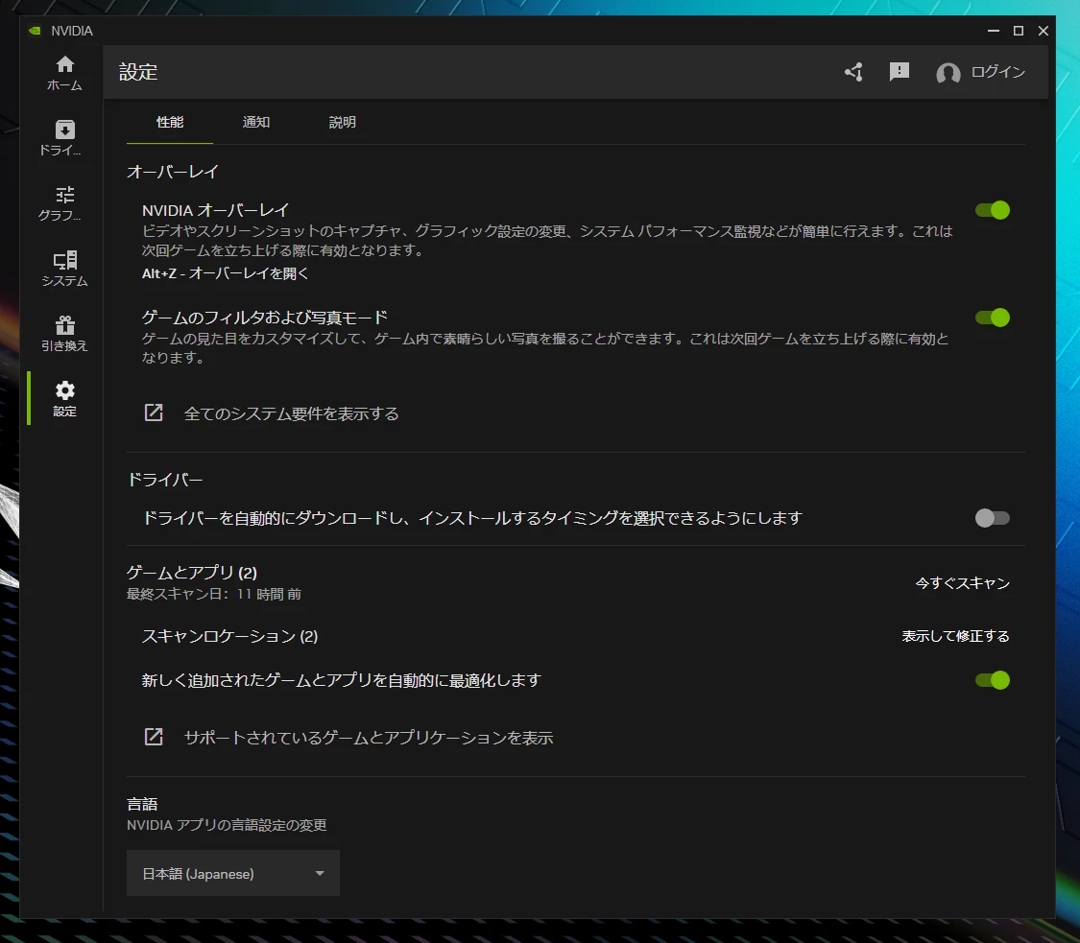Viewport: 1080px width, 943px height.
Task: Disable the NVIDIA オーバーレイ toggle
Action: click(x=993, y=210)
